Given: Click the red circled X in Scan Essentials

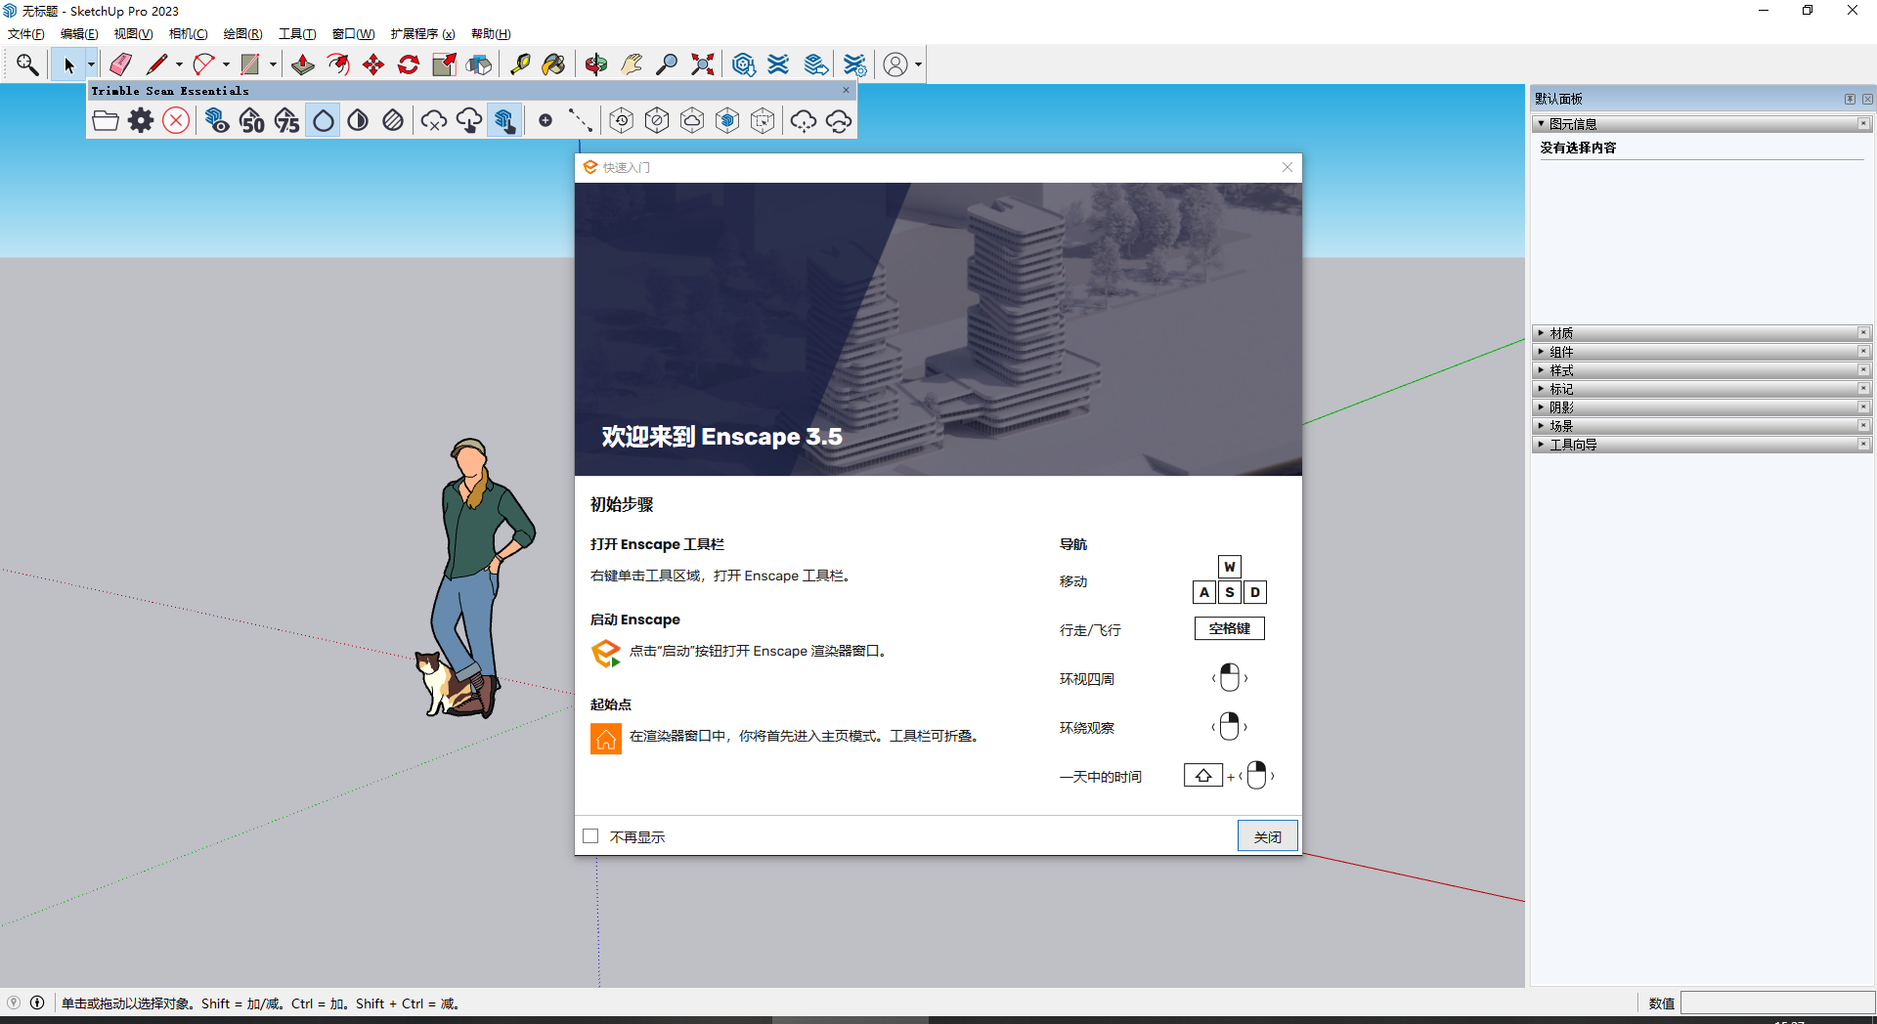Looking at the screenshot, I should coord(176,121).
